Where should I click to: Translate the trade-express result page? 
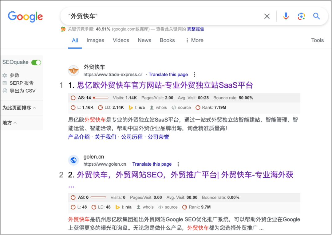(x=168, y=75)
